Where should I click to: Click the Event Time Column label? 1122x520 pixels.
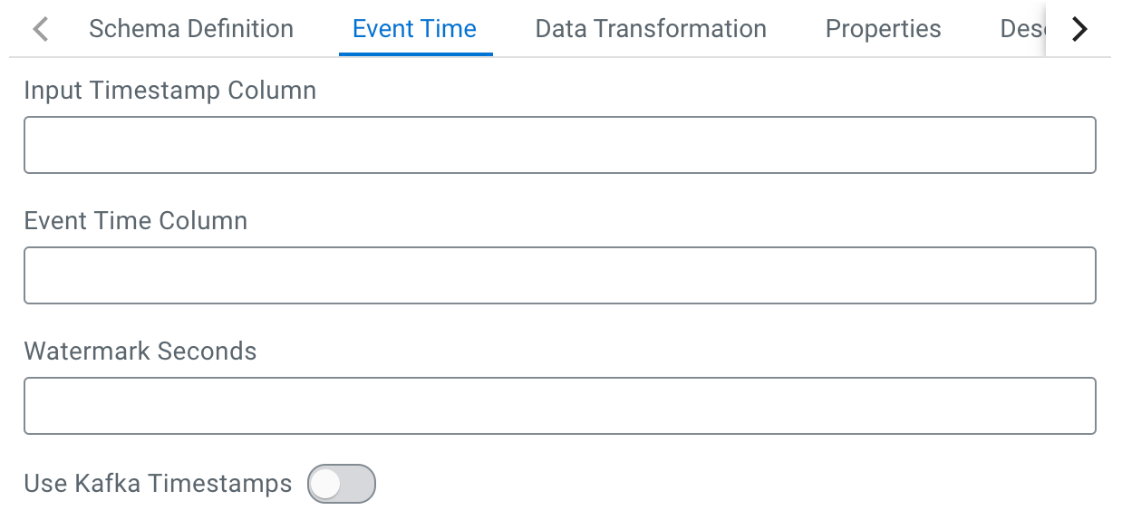tap(135, 221)
